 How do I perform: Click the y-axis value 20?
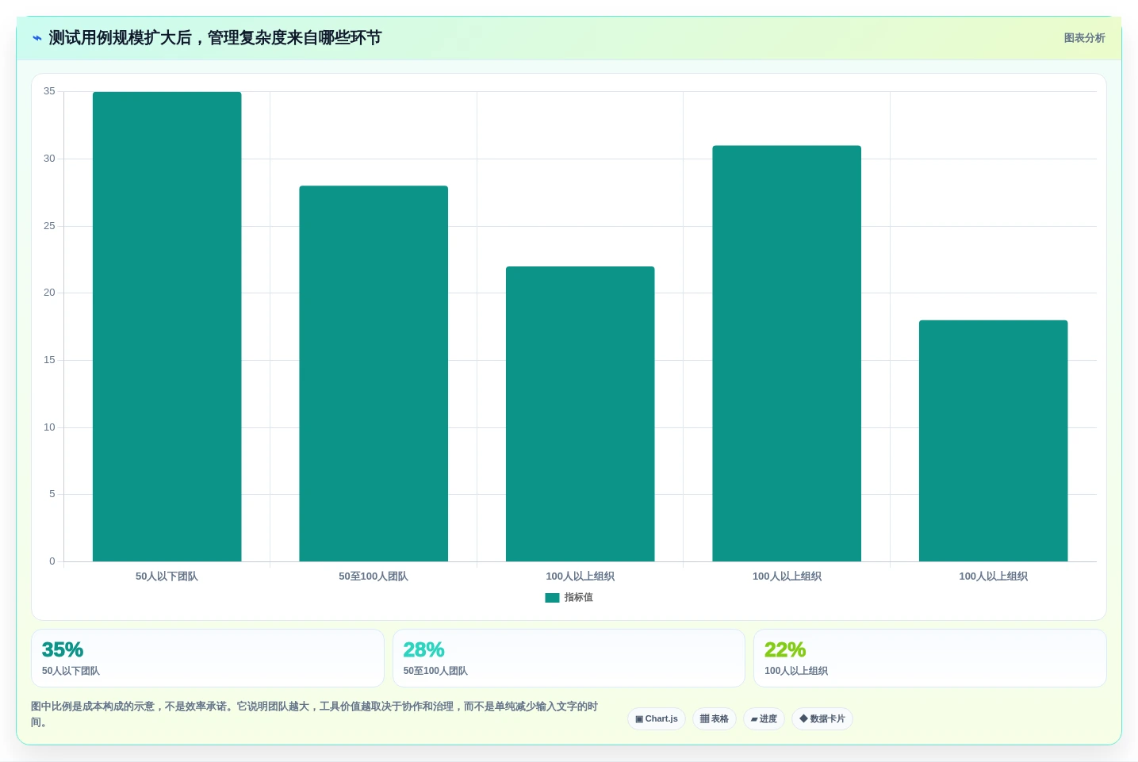click(x=49, y=293)
